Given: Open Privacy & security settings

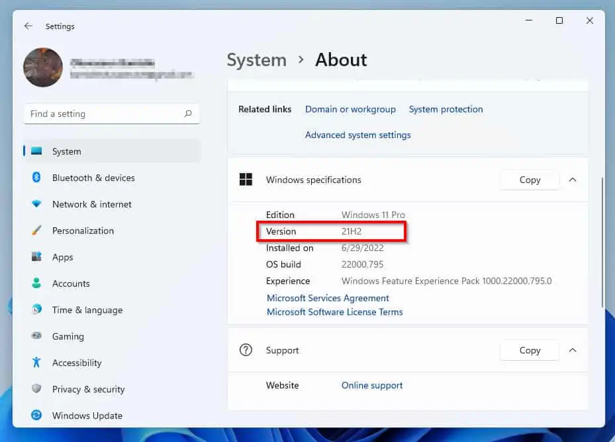Looking at the screenshot, I should coord(112,389).
